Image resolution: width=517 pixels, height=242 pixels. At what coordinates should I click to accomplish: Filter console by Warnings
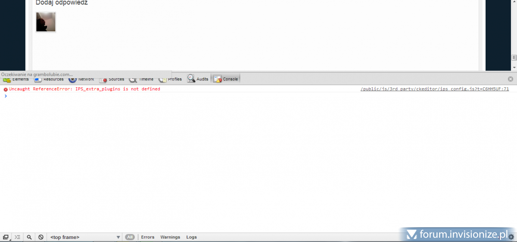(x=170, y=237)
